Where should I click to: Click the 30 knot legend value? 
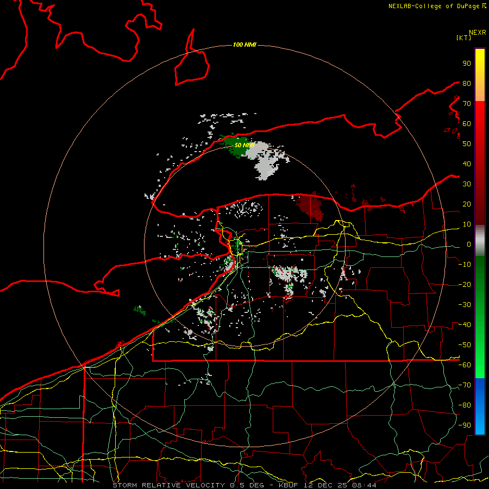point(467,184)
